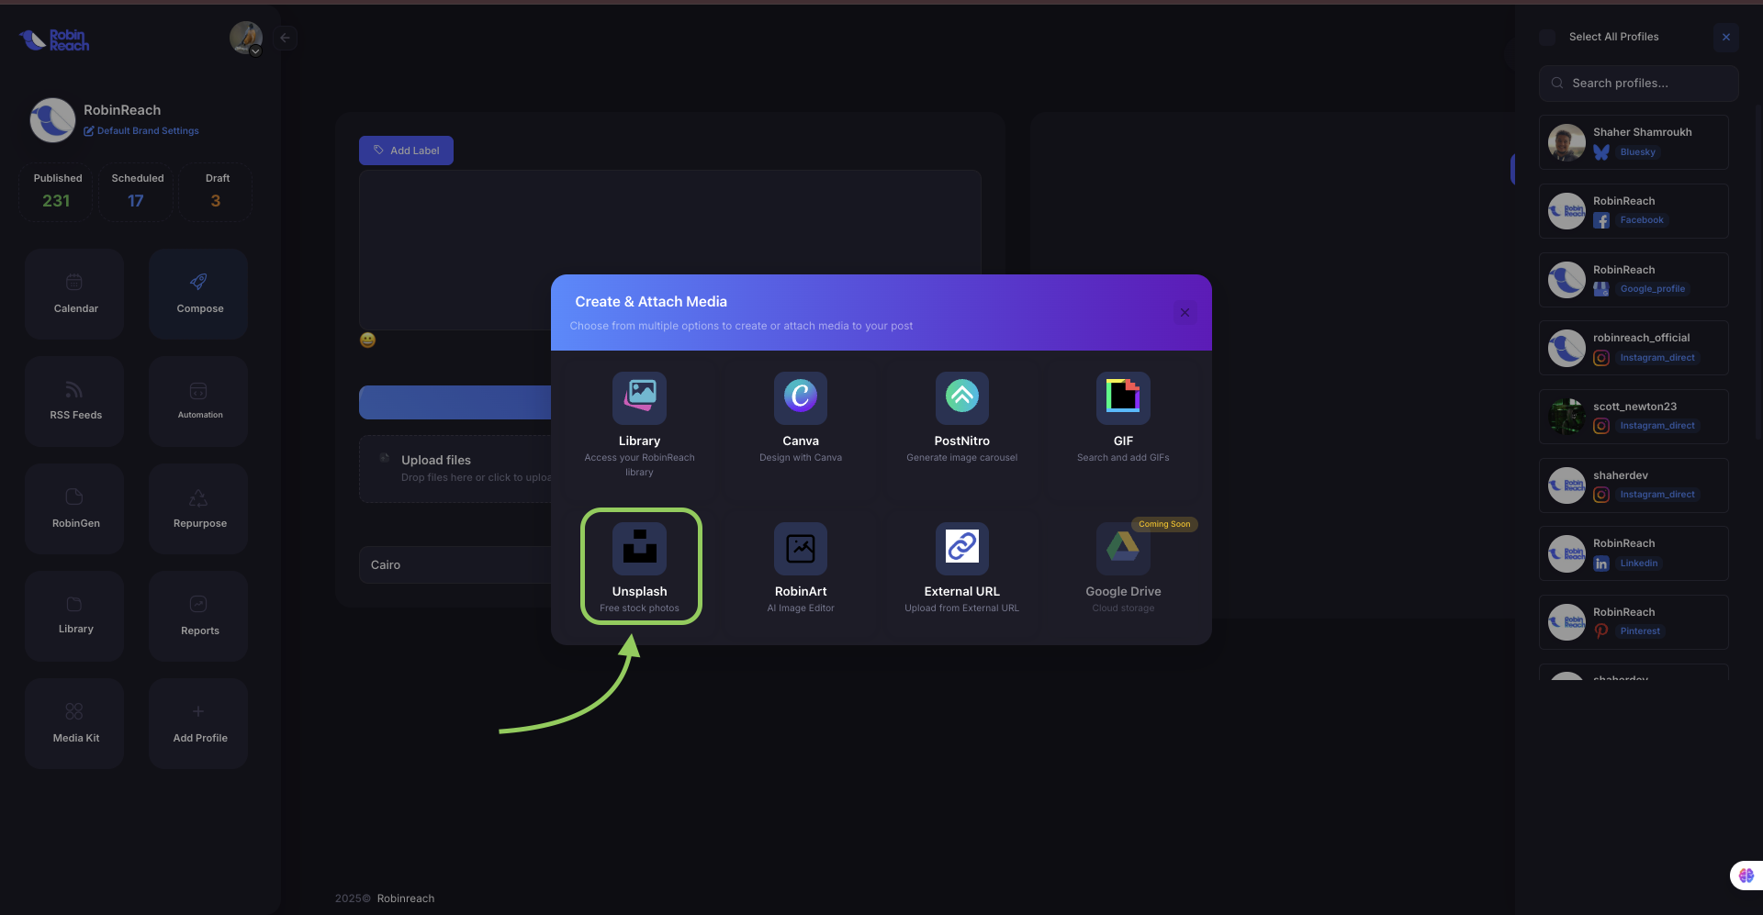The image size is (1763, 915).
Task: Select the RobinReach Facebook profile
Action: coord(1634,211)
